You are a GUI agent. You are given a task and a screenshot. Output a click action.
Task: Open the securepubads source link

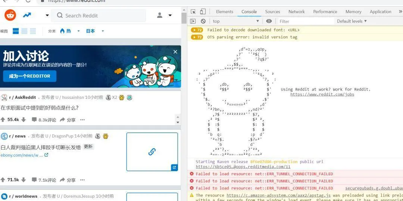click(x=374, y=188)
